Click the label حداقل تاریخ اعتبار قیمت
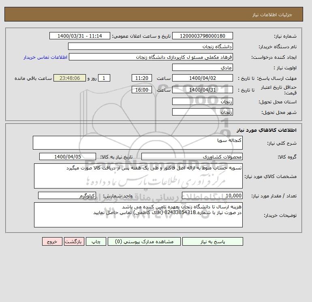This screenshot has width=312, height=302. point(279,90)
